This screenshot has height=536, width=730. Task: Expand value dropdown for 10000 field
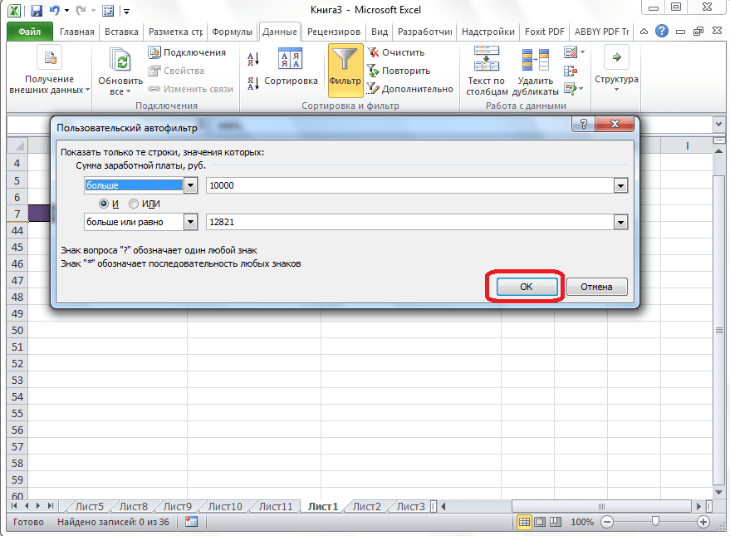click(x=620, y=186)
